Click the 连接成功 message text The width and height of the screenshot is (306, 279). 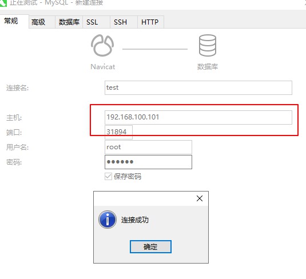[x=135, y=220]
